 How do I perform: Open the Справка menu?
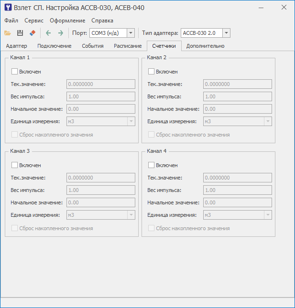coord(102,21)
